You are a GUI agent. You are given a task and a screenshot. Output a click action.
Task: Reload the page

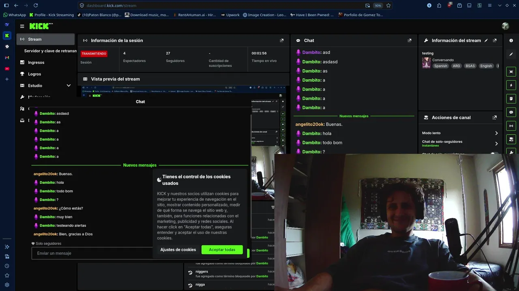36,6
